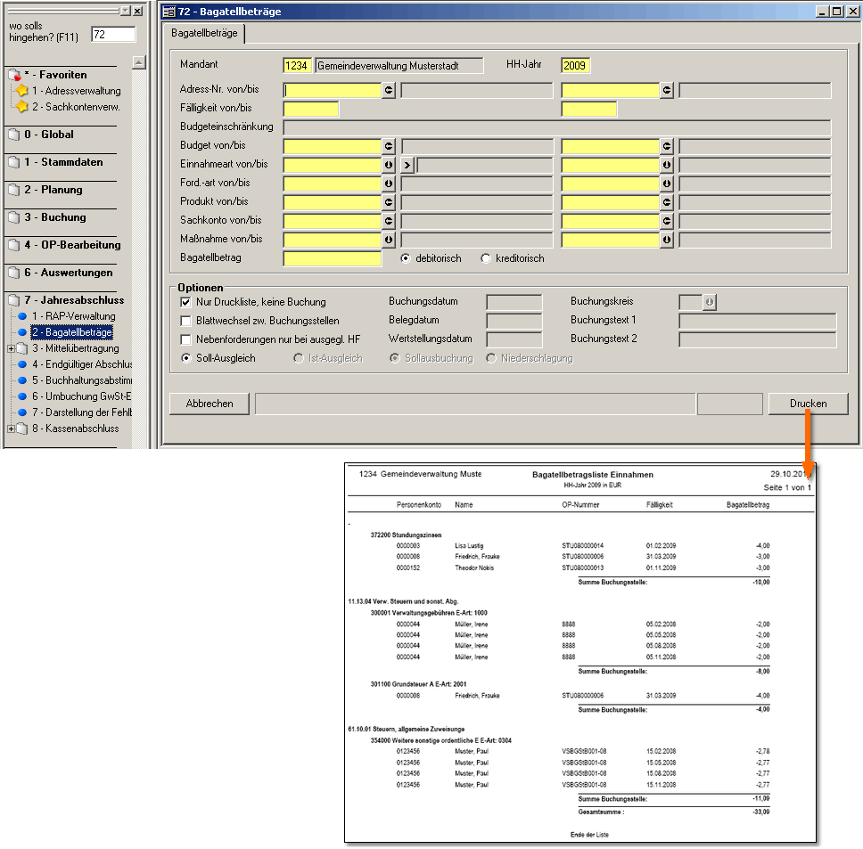The image size is (863, 849).
Task: Expand the '3 - Mittelübertragung' tree node
Action: 11,348
